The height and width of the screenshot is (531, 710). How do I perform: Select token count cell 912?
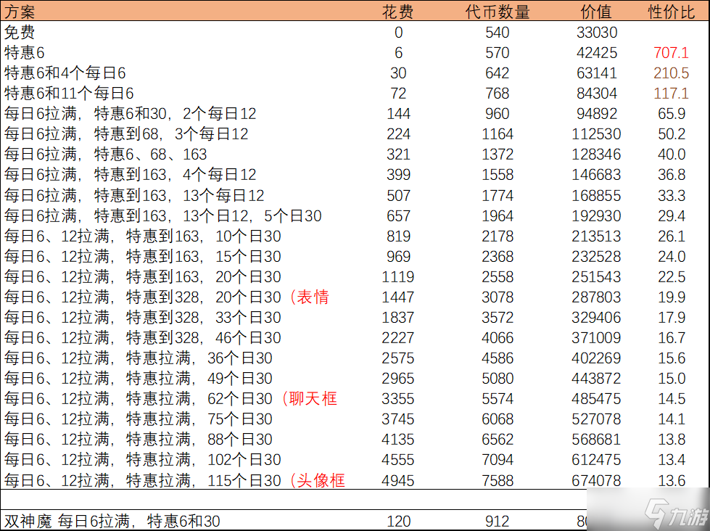pos(498,522)
